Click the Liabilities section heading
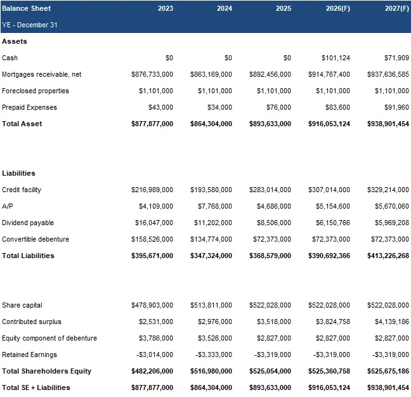This screenshot has width=411, height=397. pos(18,173)
